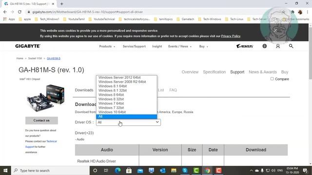Screen dimensions: 312x175
Task: Show hidden system tray icons
Action: tap(252, 171)
